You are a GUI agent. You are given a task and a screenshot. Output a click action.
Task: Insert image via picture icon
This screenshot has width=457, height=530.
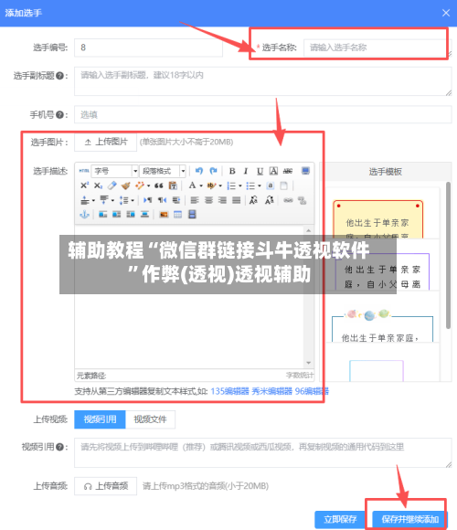click(164, 215)
